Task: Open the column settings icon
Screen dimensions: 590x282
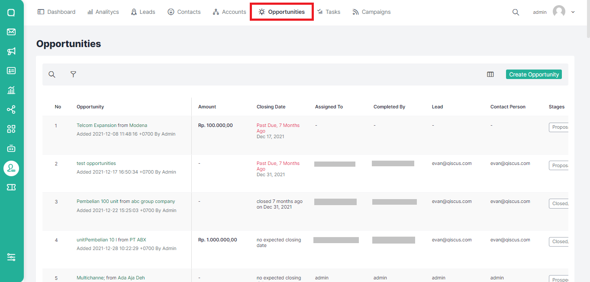Action: click(x=490, y=74)
